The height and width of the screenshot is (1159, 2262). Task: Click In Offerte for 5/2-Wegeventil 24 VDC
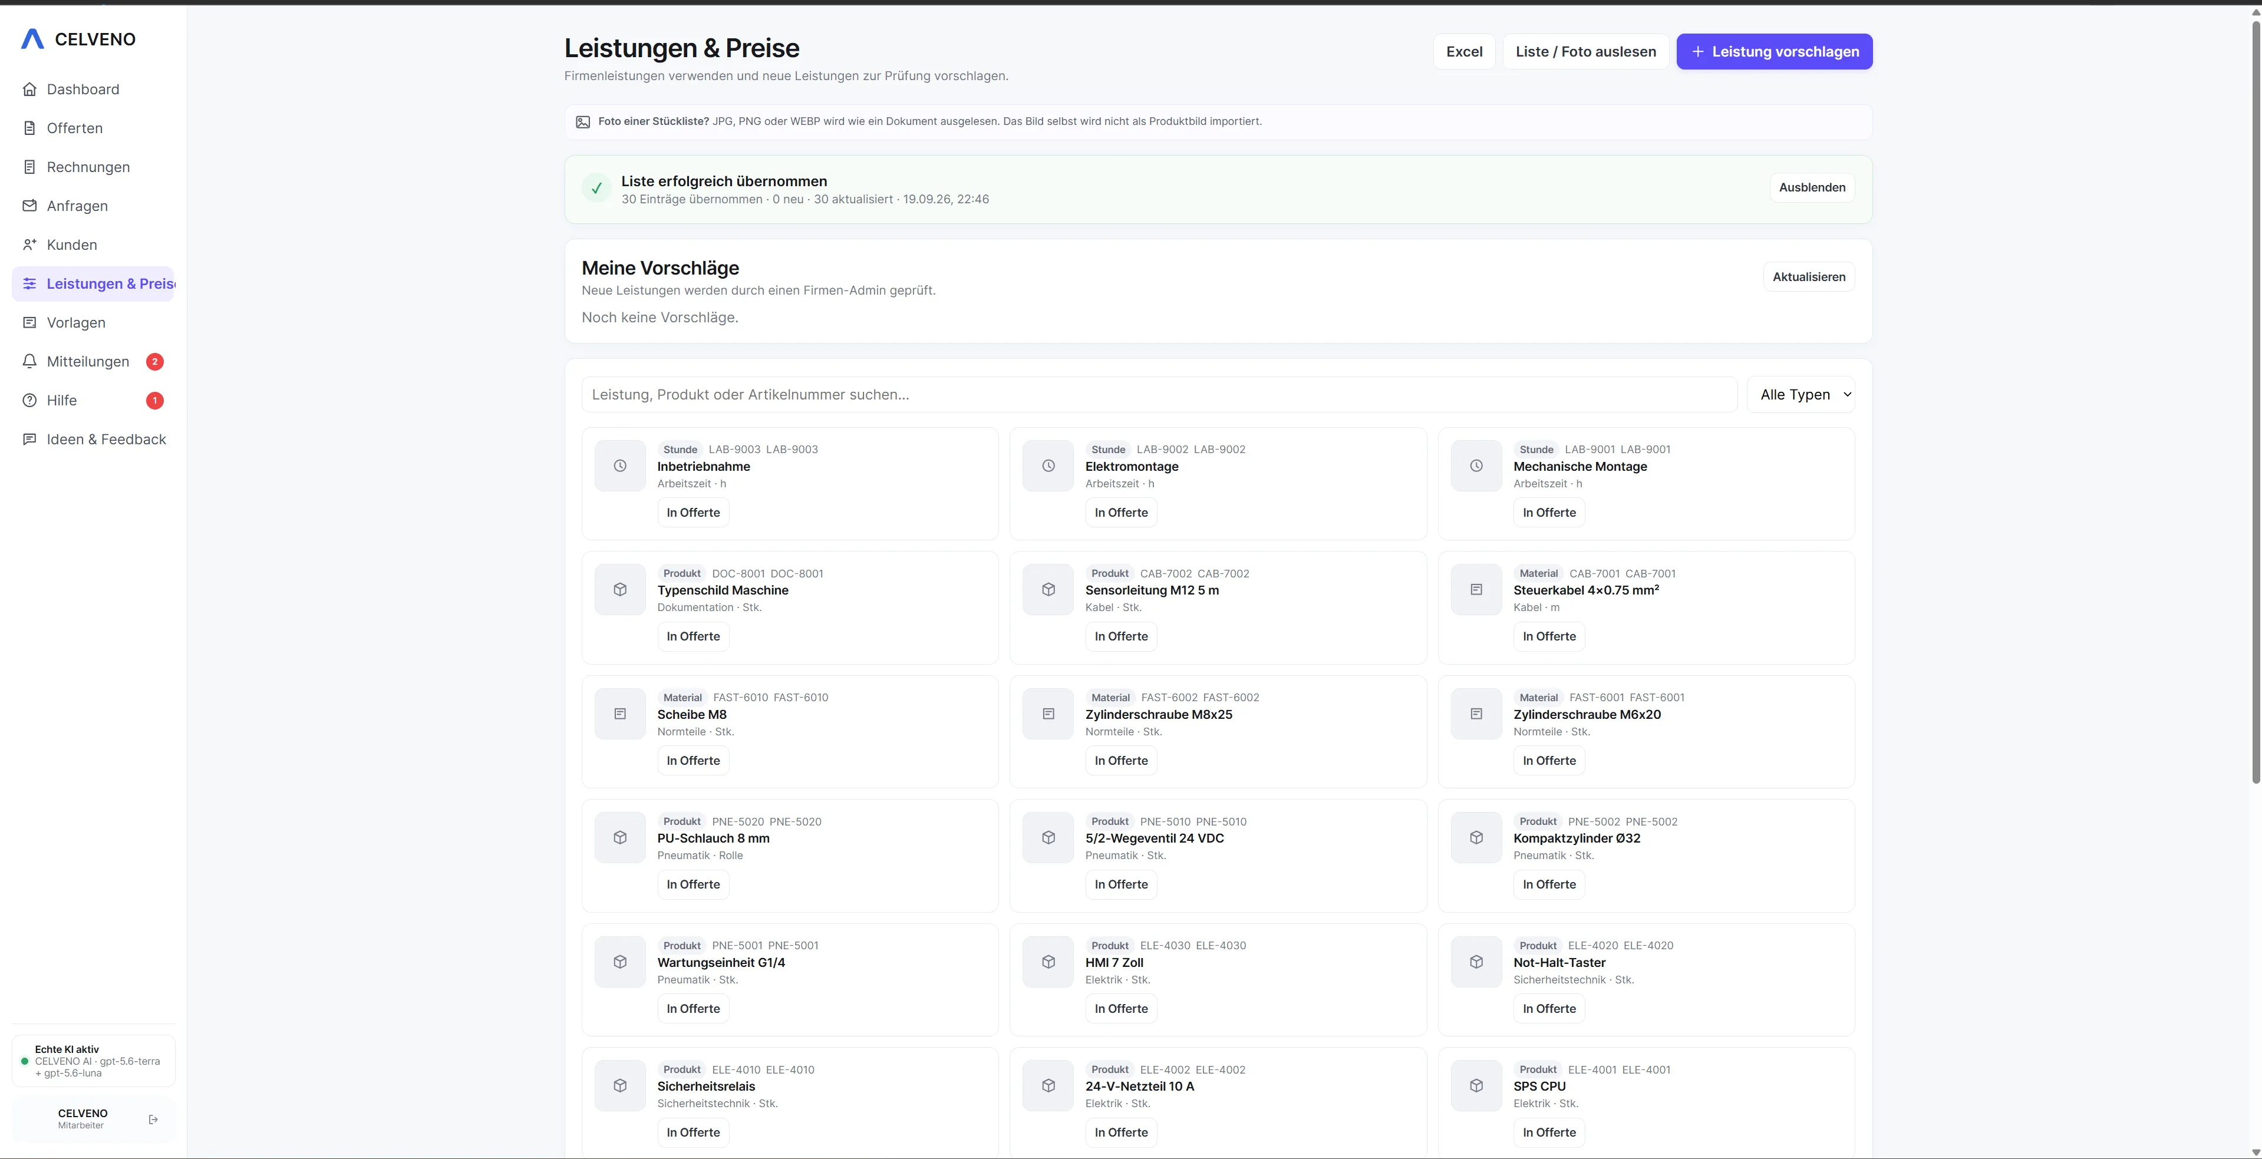[x=1120, y=884]
